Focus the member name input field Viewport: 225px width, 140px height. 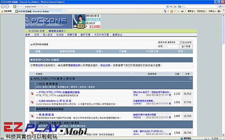[173, 42]
